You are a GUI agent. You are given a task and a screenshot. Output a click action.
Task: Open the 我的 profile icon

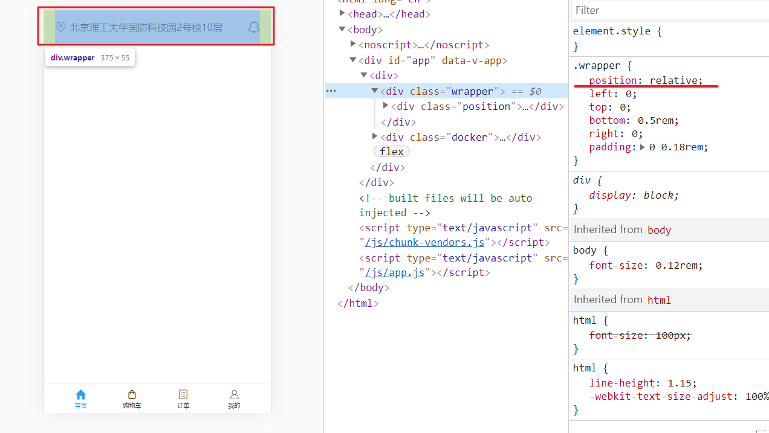[x=235, y=394]
